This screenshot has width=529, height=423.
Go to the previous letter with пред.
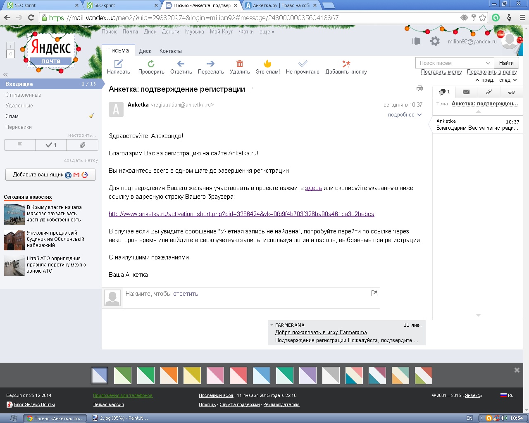tap(485, 80)
